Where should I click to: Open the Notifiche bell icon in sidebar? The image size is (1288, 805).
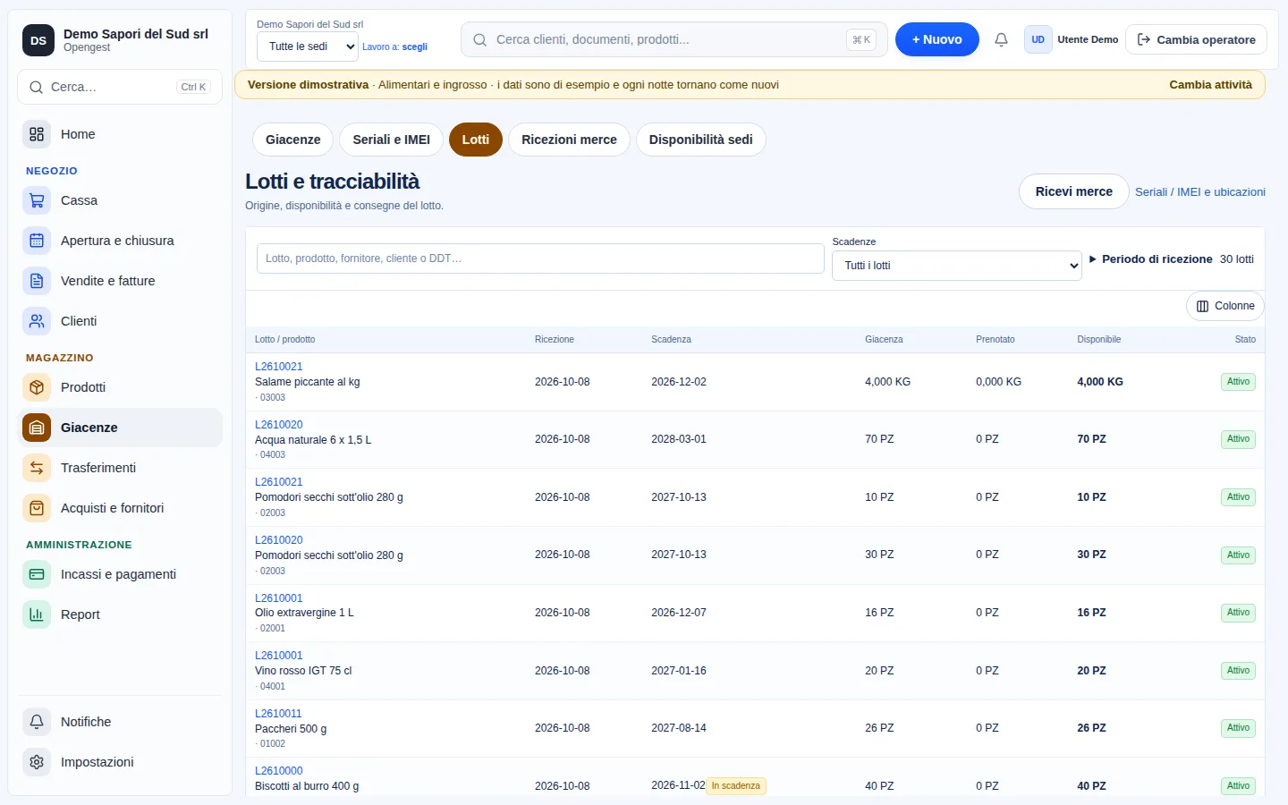[x=37, y=722]
